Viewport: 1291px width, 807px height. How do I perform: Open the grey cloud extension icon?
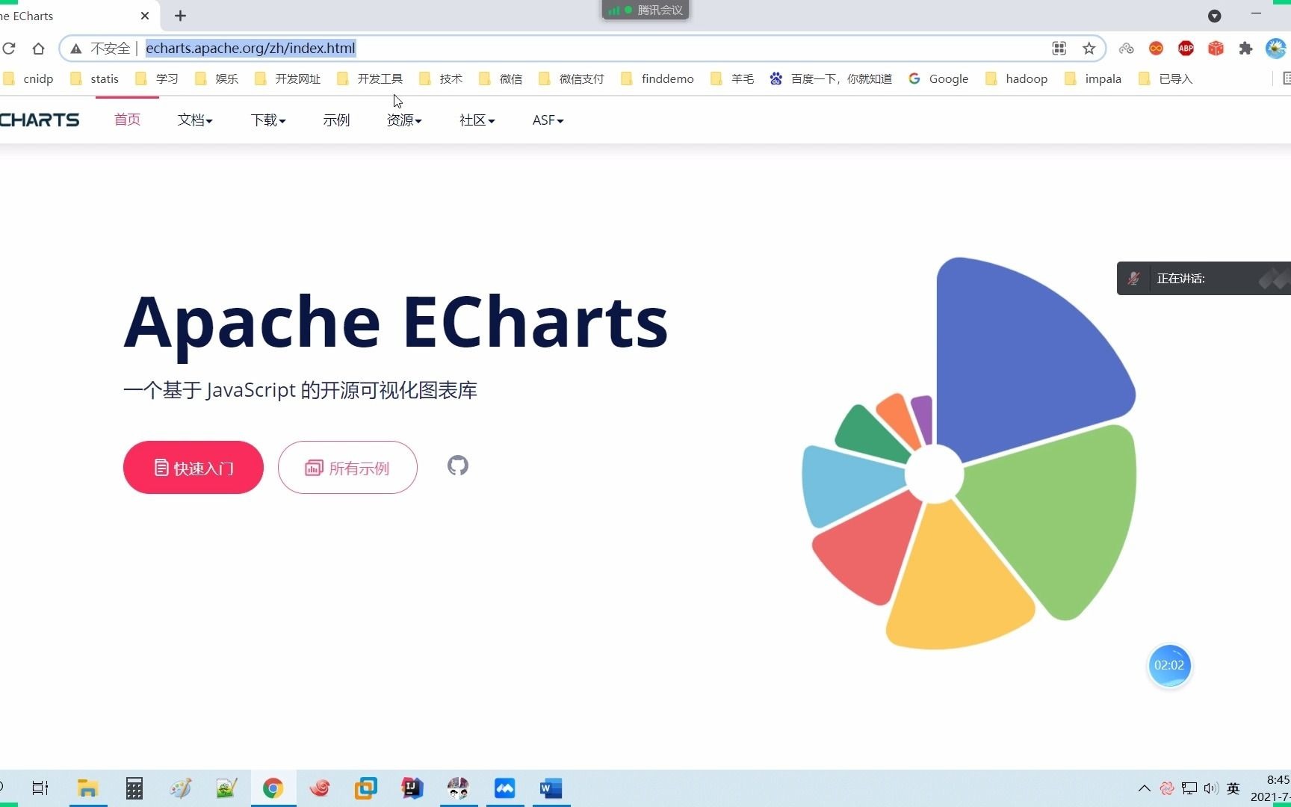[1126, 49]
